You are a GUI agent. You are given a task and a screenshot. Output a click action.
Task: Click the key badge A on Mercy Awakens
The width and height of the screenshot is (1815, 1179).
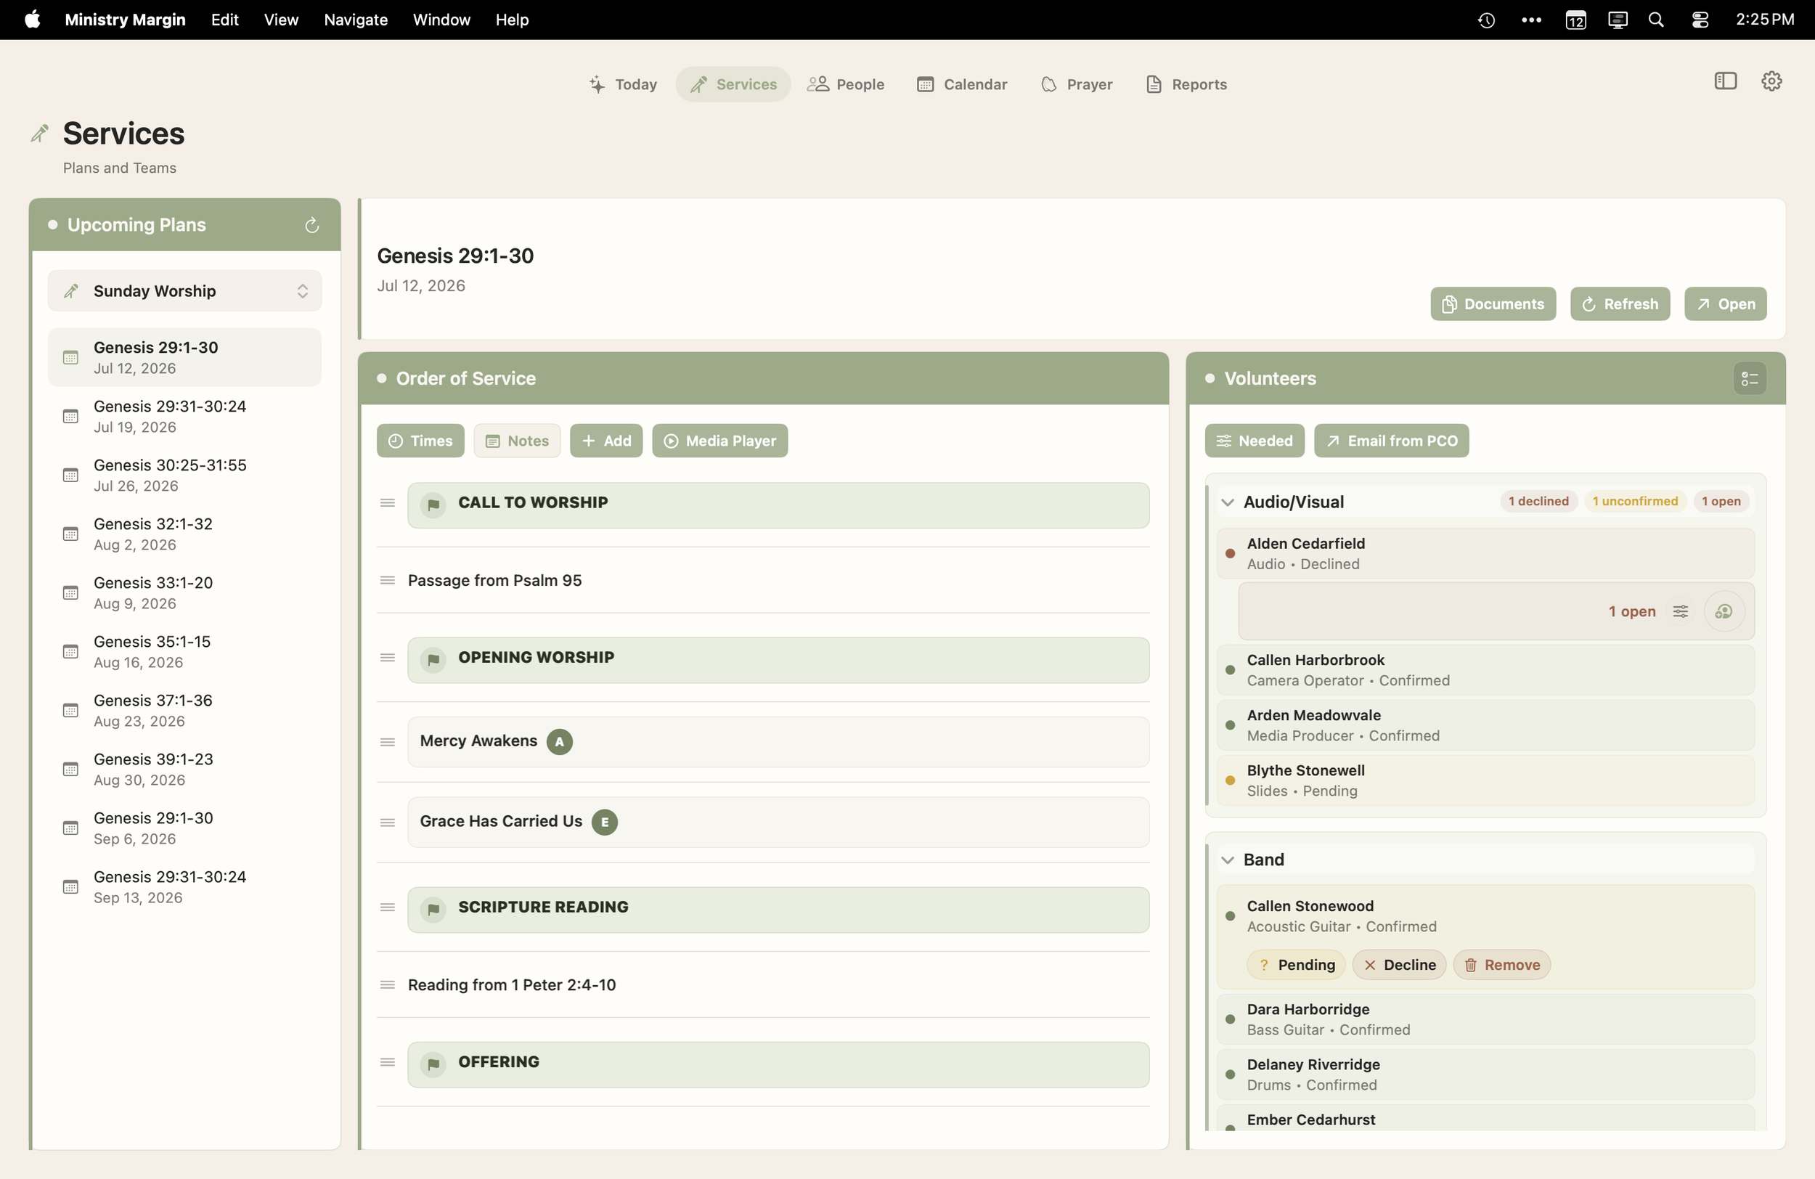(559, 741)
